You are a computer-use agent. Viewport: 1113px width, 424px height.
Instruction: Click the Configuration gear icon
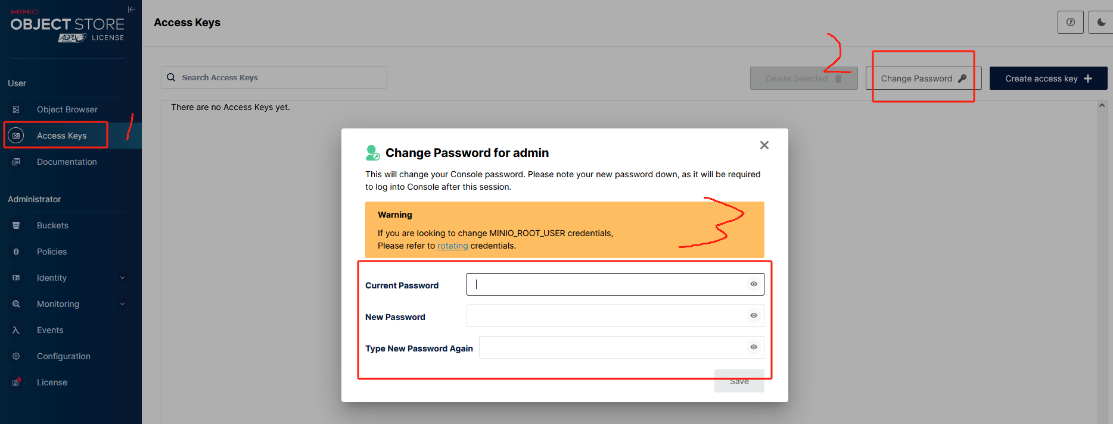click(x=16, y=356)
